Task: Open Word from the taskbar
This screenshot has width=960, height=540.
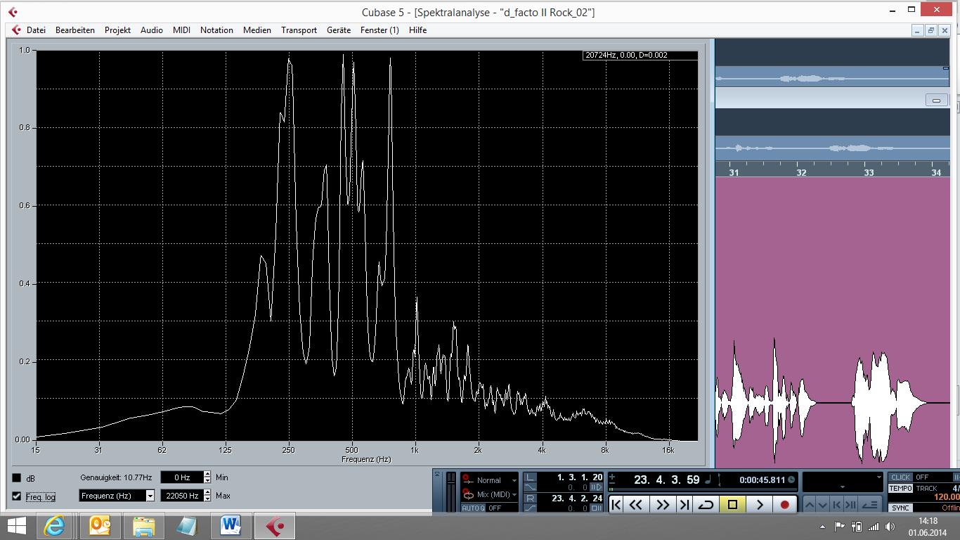Action: [231, 526]
